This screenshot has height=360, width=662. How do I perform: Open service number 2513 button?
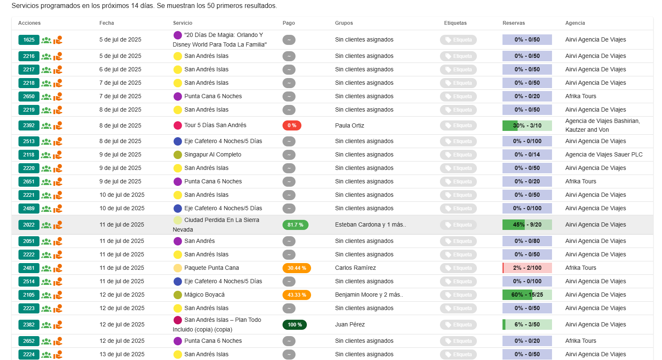coord(29,141)
